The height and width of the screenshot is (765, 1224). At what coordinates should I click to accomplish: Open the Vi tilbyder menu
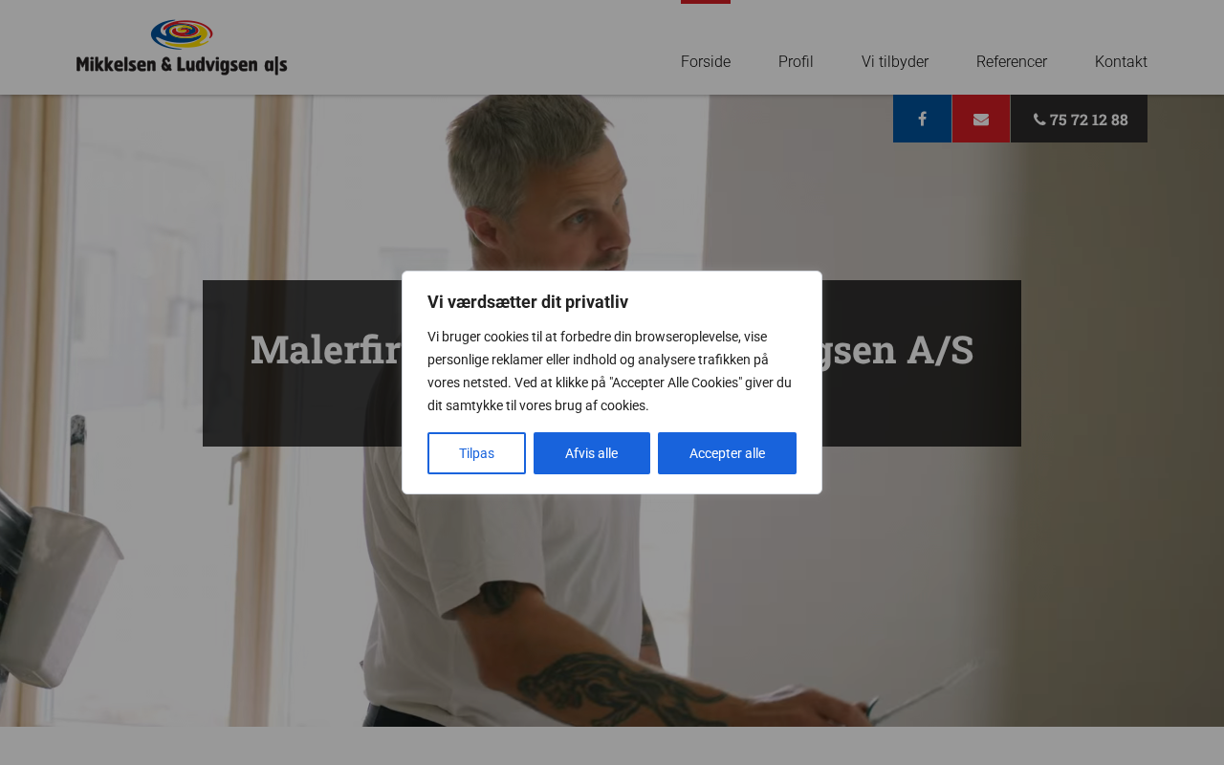click(x=895, y=61)
